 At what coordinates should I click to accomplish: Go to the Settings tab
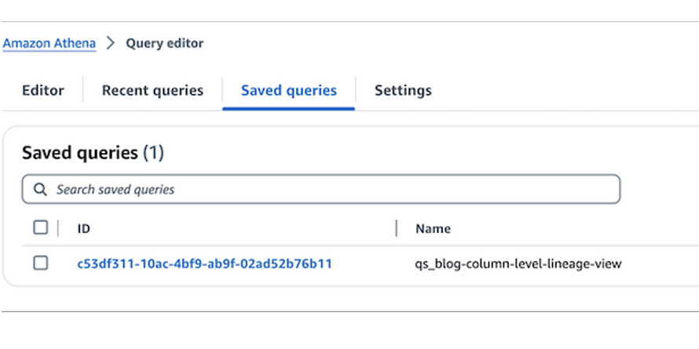pos(403,90)
